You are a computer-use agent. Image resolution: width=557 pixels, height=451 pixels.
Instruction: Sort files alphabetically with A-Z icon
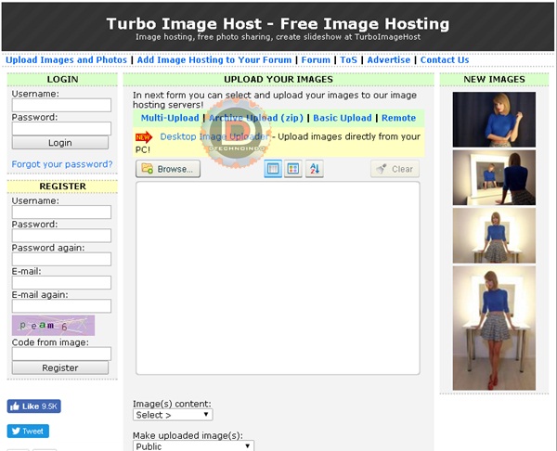point(315,169)
